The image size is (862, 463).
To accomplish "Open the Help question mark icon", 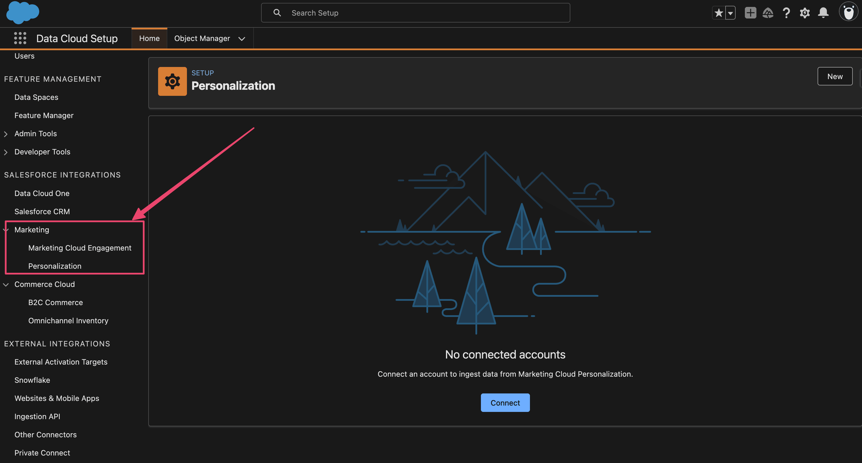I will (786, 13).
